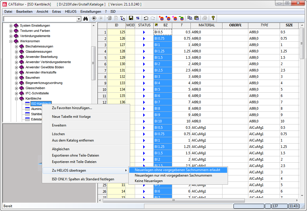Click the save diskette icon
The height and width of the screenshot is (211, 307).
tap(131, 18)
